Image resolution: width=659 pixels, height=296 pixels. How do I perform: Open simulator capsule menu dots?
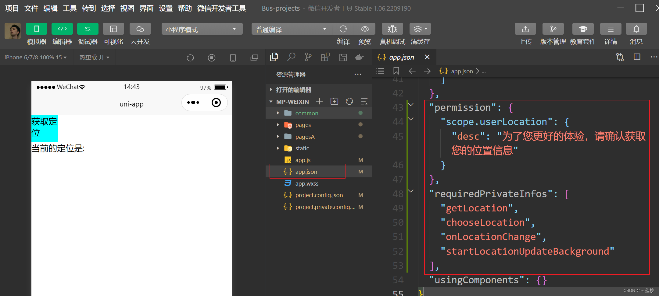[x=193, y=103]
